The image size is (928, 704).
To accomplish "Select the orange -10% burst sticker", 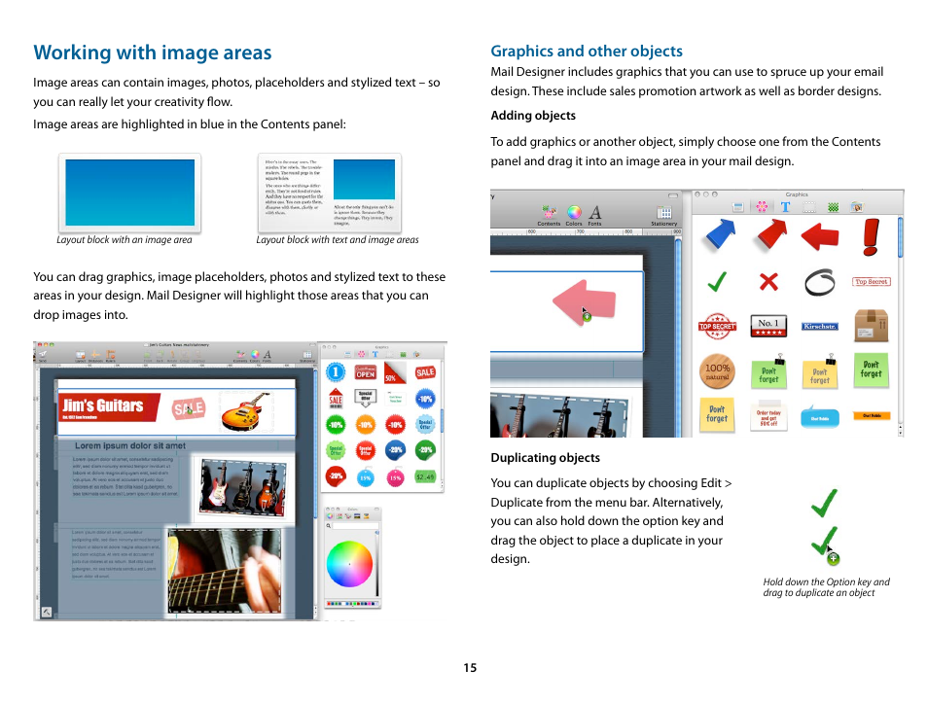I will point(365,424).
